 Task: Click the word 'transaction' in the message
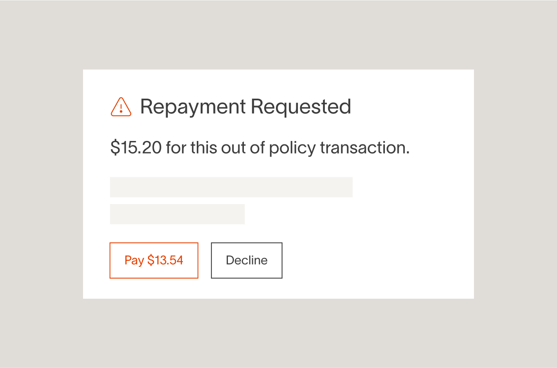[x=364, y=148]
